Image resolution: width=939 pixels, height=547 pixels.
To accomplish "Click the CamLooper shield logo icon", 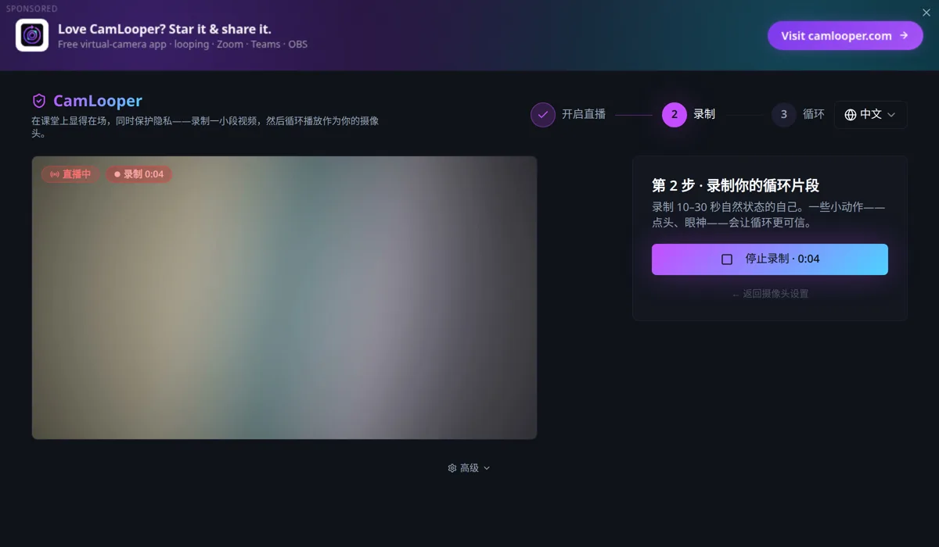I will click(x=39, y=101).
